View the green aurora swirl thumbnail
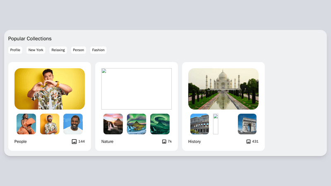The height and width of the screenshot is (186, 331). [160, 124]
